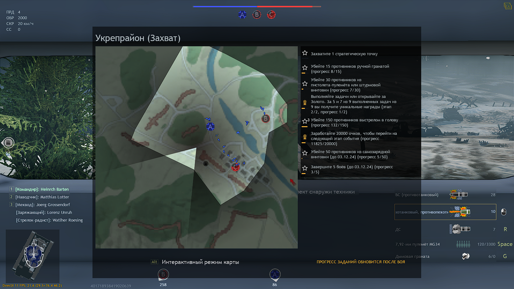Click the dark ammo resupply marker on map
514x289 pixels.
coord(206,163)
